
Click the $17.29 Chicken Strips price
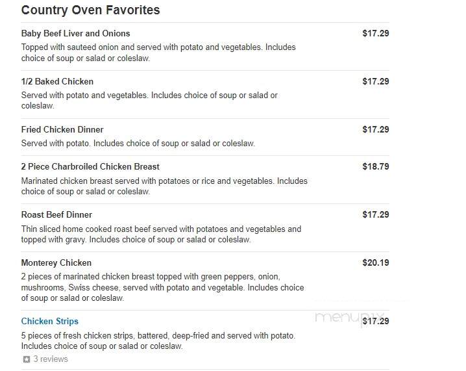point(376,322)
